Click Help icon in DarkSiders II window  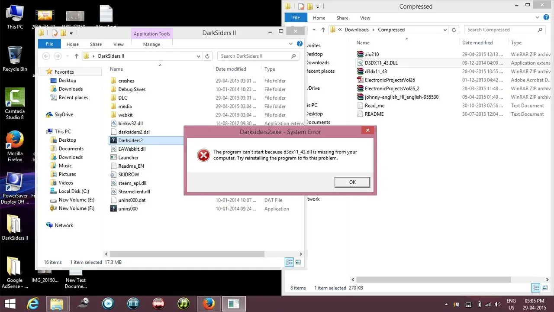[299, 44]
